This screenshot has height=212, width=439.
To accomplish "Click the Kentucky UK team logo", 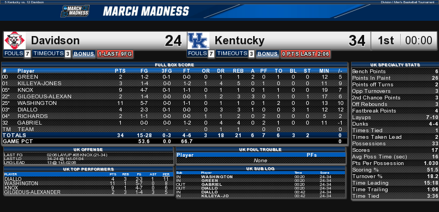I will point(198,40).
